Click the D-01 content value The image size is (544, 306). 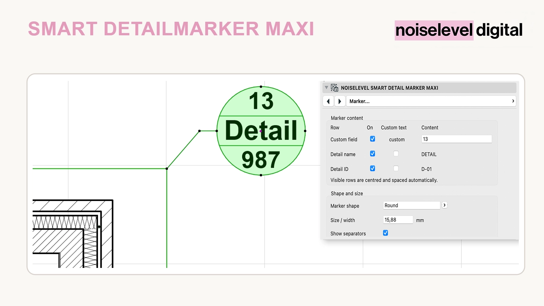point(426,169)
